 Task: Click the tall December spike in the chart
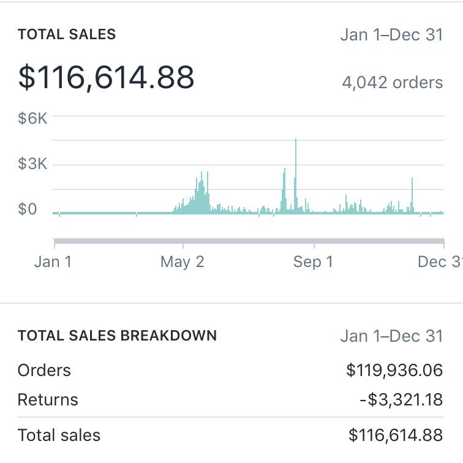pyautogui.click(x=412, y=195)
